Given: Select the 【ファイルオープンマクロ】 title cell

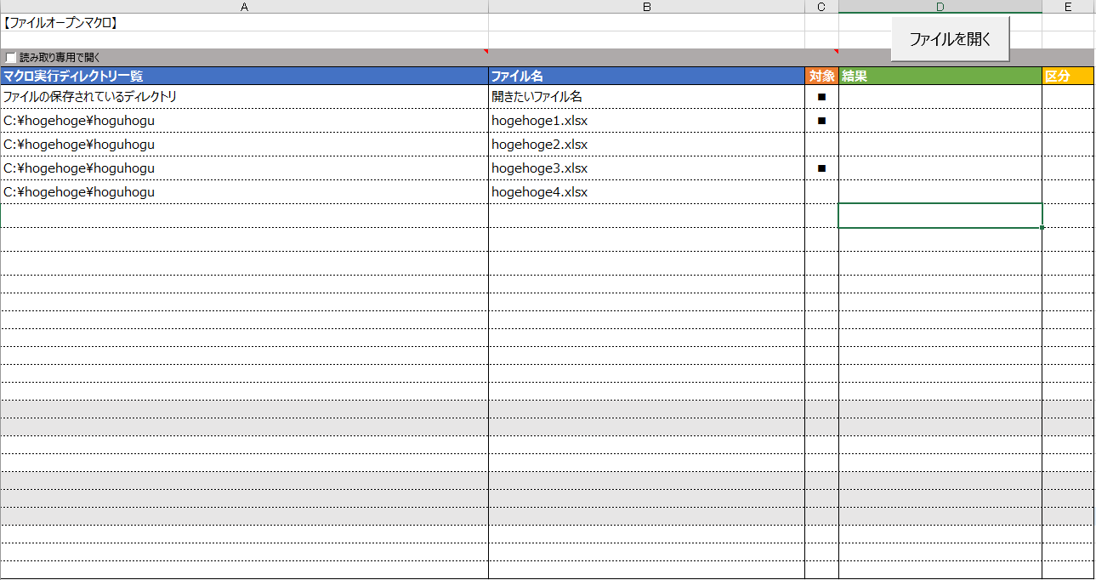Looking at the screenshot, I should [x=244, y=23].
